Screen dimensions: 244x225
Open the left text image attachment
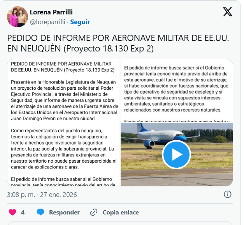(x=64, y=122)
